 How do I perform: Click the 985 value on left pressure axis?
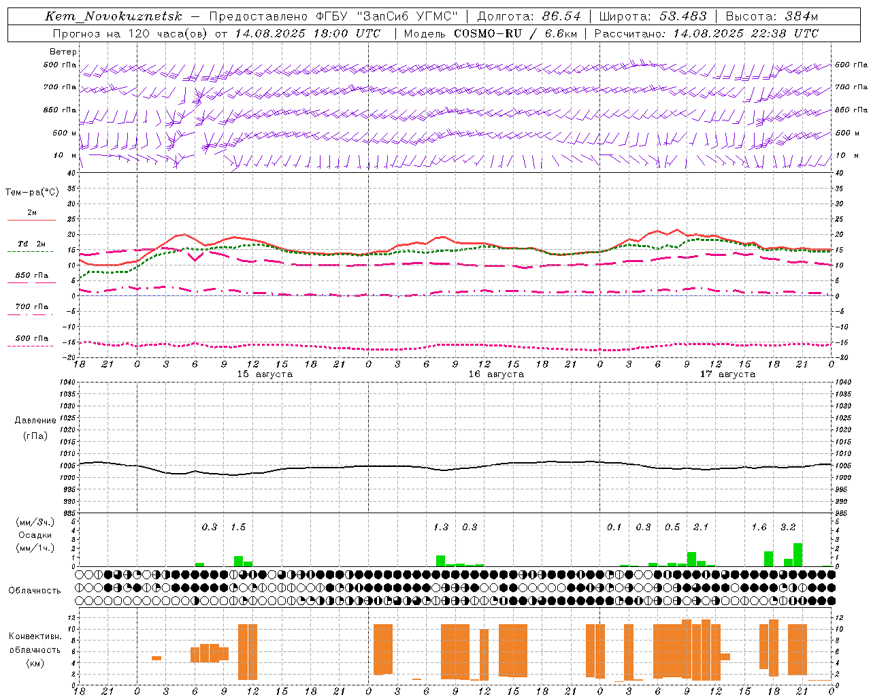71,513
